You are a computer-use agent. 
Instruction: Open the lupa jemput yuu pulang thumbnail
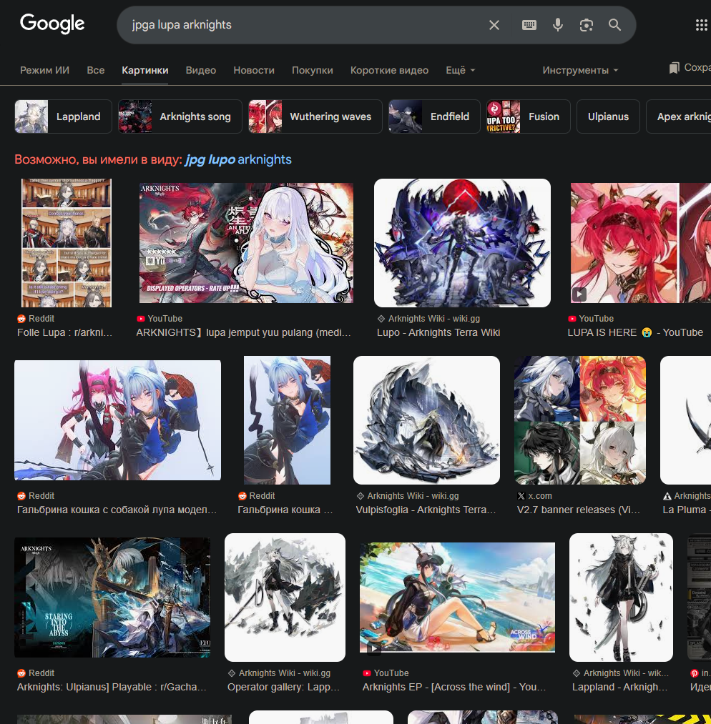click(x=246, y=243)
